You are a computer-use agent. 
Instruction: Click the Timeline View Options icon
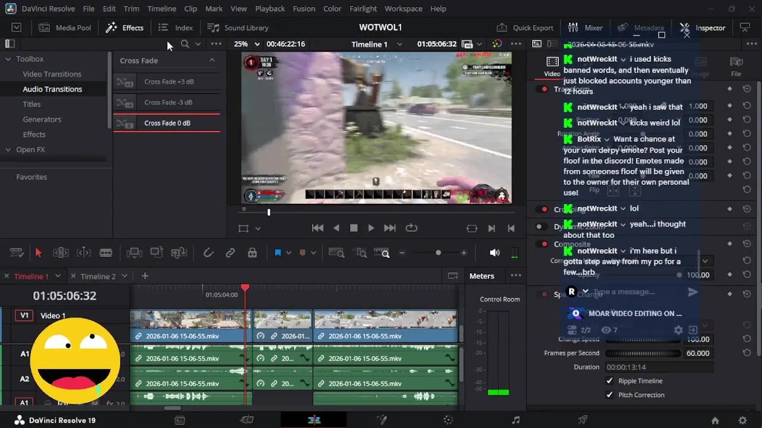[16, 253]
